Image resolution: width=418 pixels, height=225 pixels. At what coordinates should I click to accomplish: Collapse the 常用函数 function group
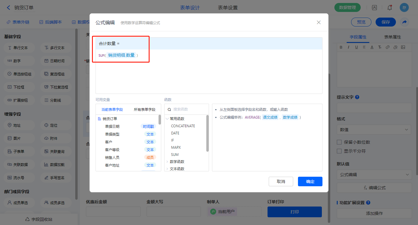[x=167, y=119]
